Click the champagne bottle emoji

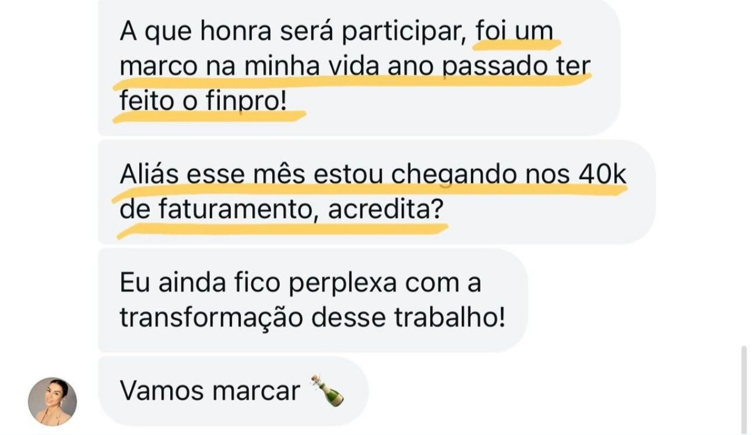328,390
